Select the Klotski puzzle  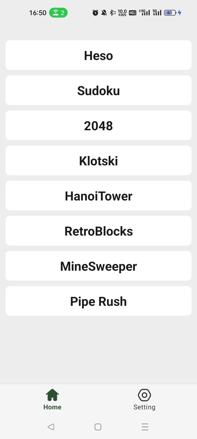[99, 161]
